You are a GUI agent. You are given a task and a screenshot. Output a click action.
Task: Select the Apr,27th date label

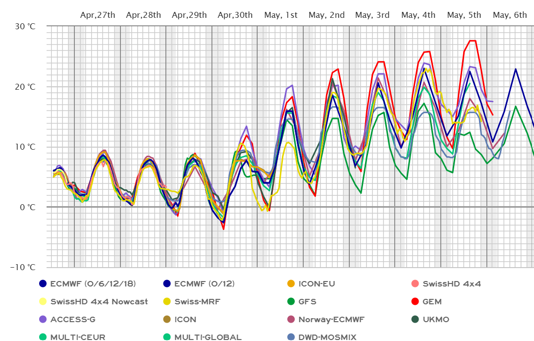pyautogui.click(x=98, y=15)
